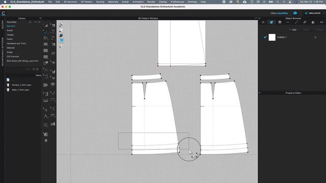This screenshot has width=326, height=183.
Task: Select the topstitch dashed-line tool
Action: pyautogui.click(x=53, y=100)
